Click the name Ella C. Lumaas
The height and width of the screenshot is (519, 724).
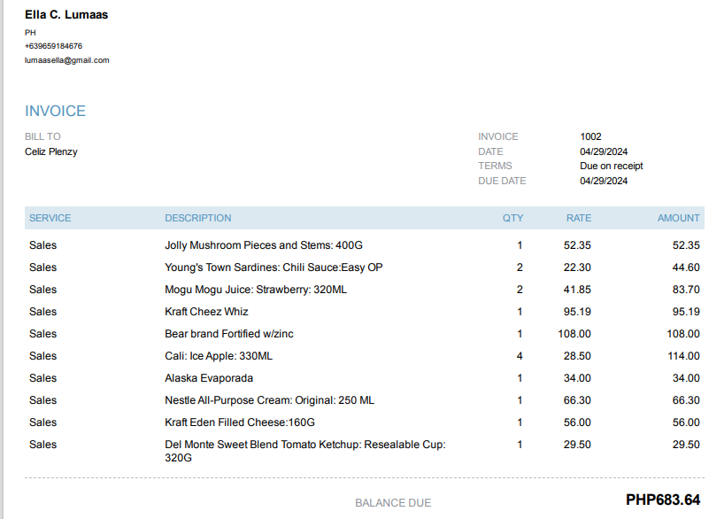[x=66, y=15]
